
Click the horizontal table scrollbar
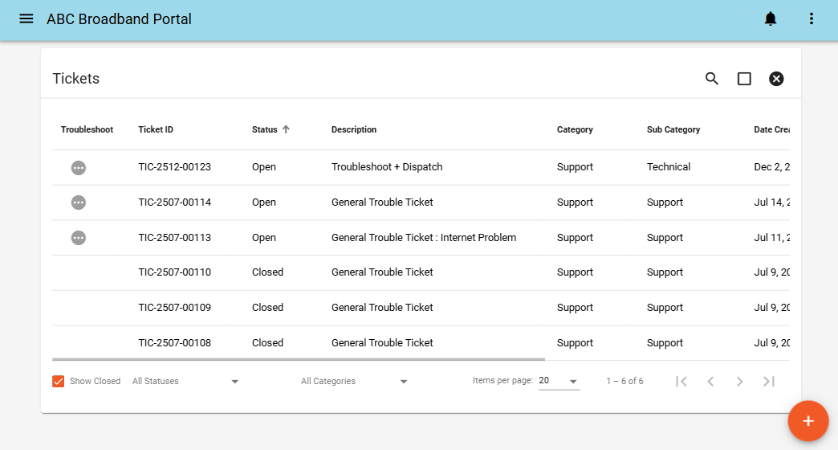(x=299, y=359)
